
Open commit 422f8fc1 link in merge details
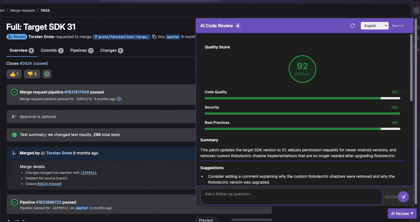click(89, 173)
